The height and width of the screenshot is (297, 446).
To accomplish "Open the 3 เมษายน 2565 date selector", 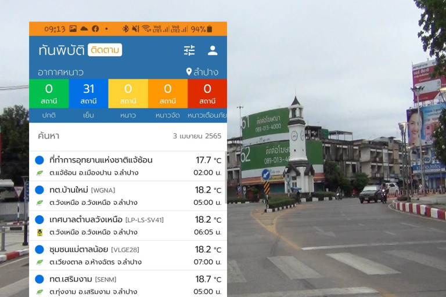I will coord(197,136).
